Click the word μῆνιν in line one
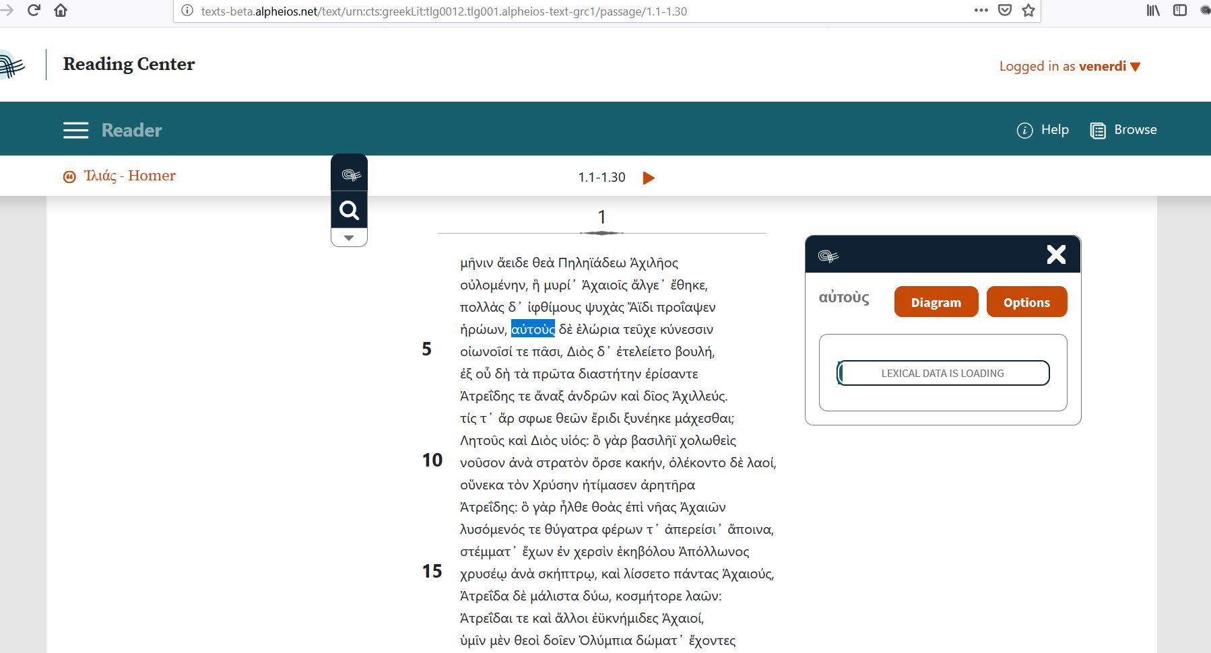 476,263
